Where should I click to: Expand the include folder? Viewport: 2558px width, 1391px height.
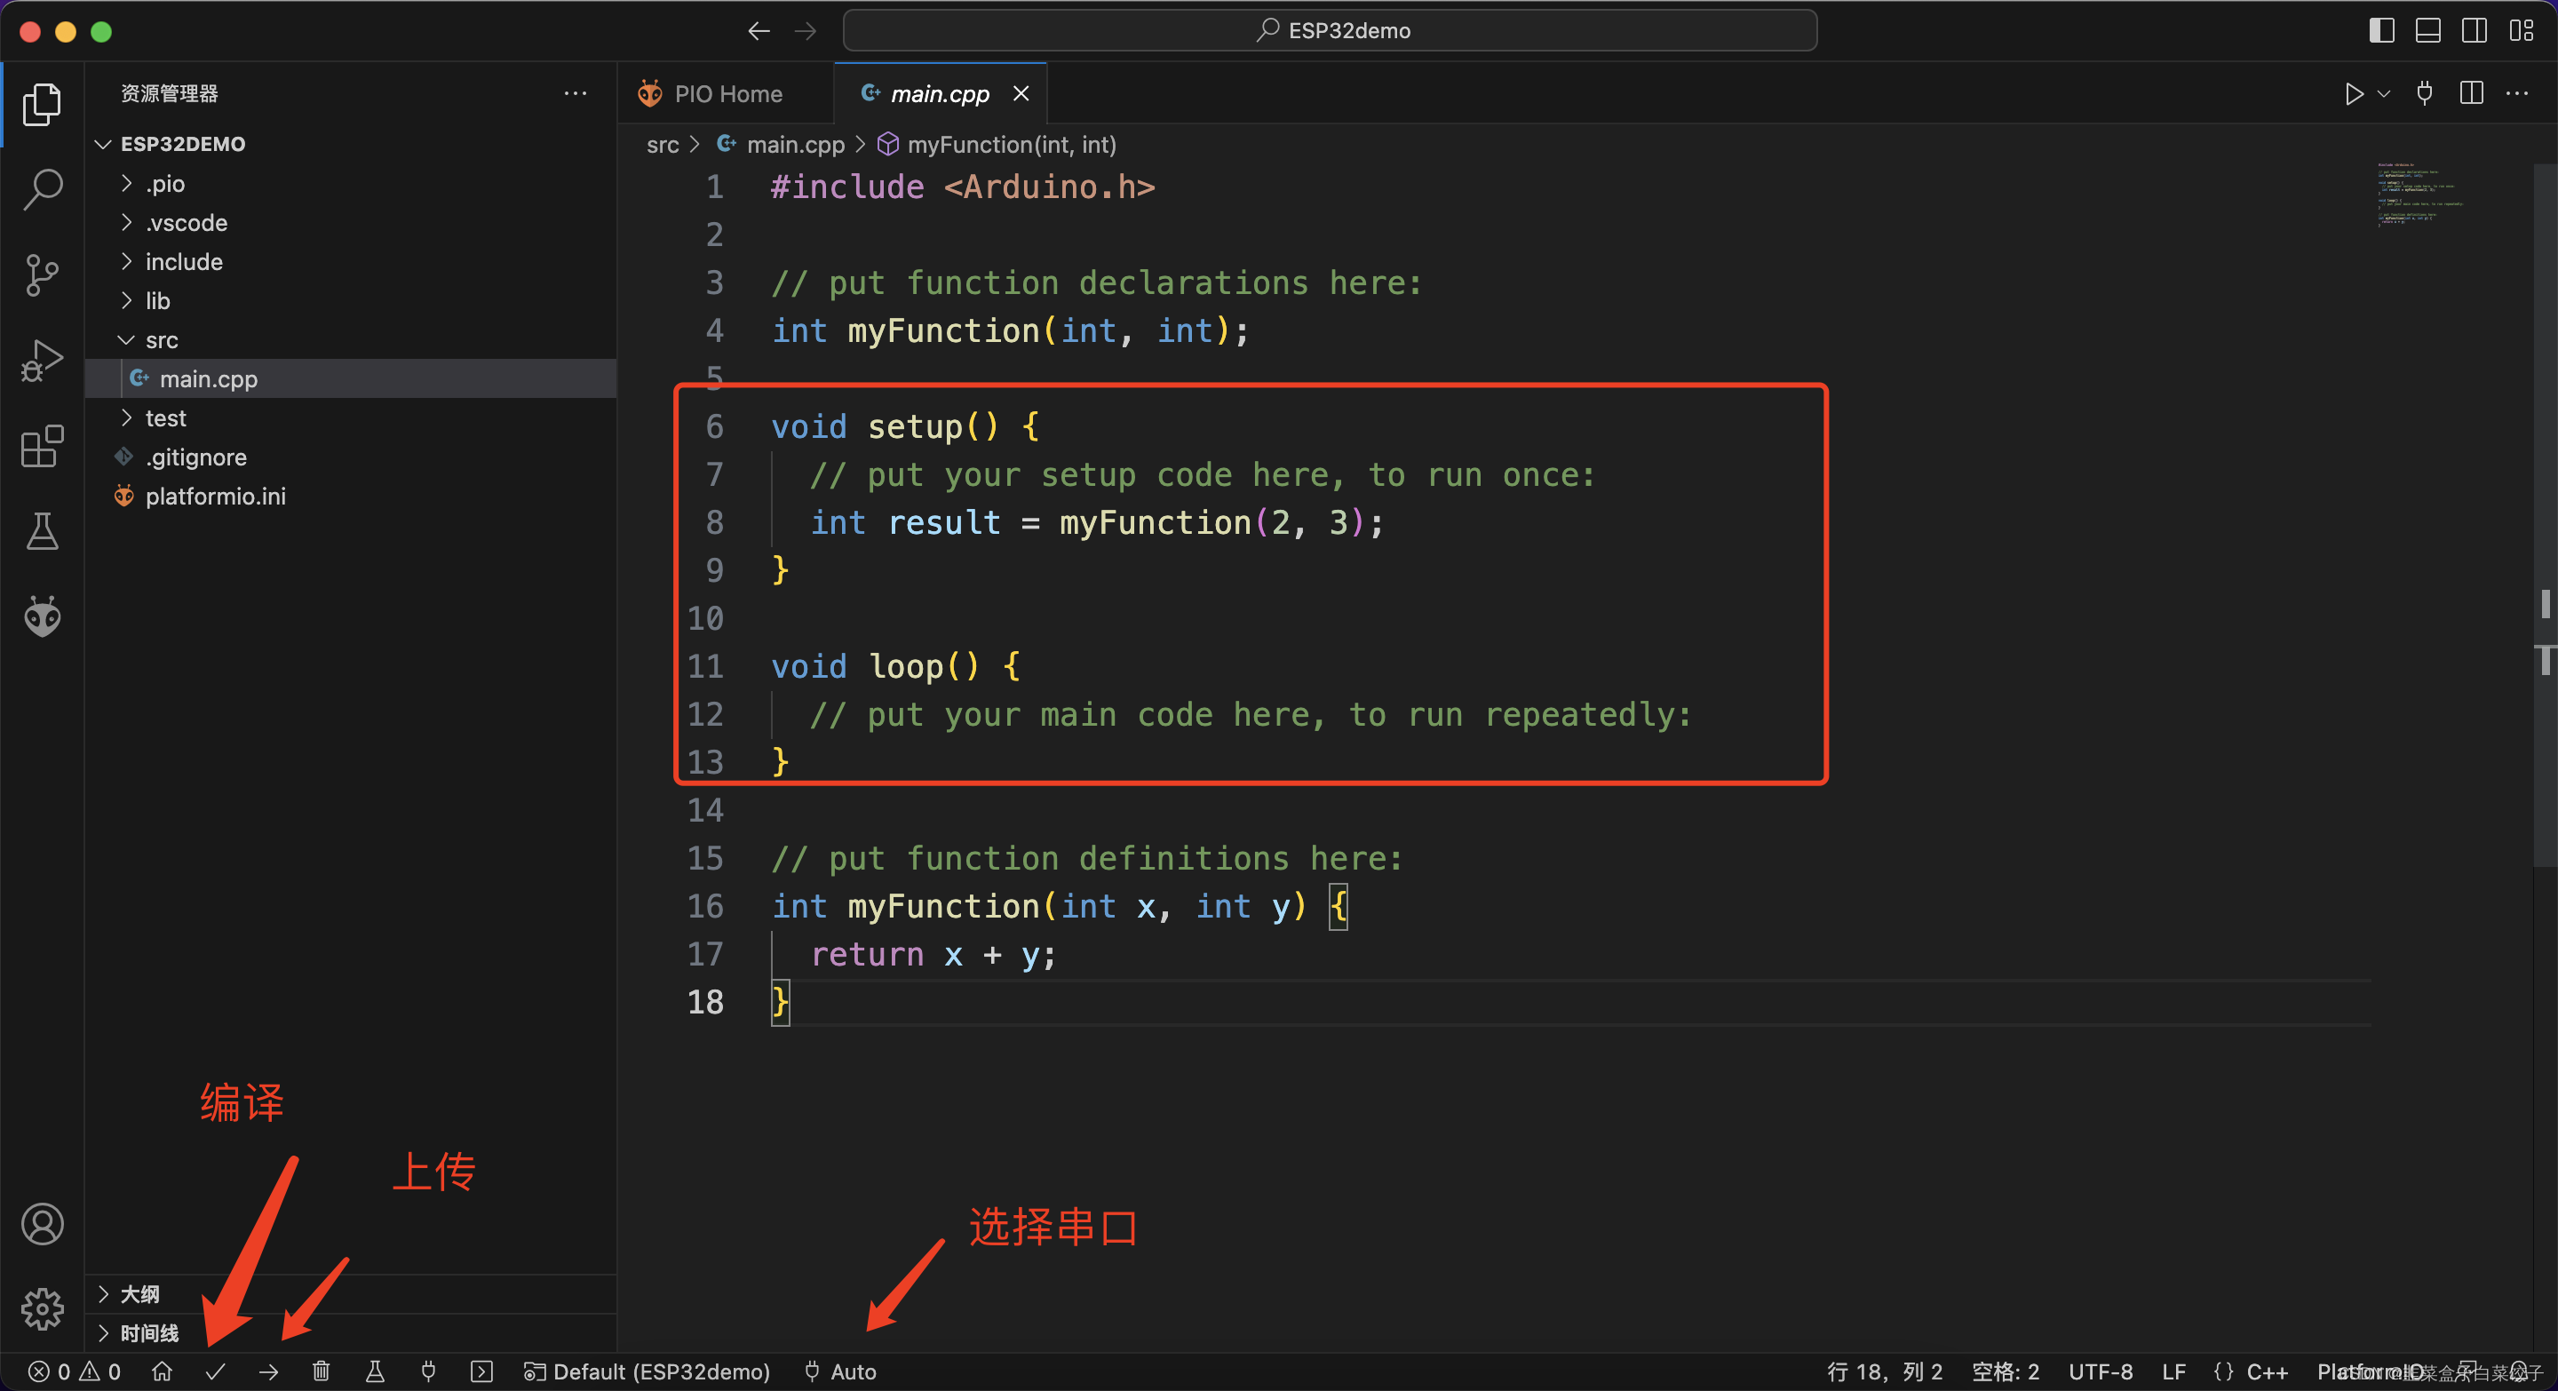[x=184, y=262]
